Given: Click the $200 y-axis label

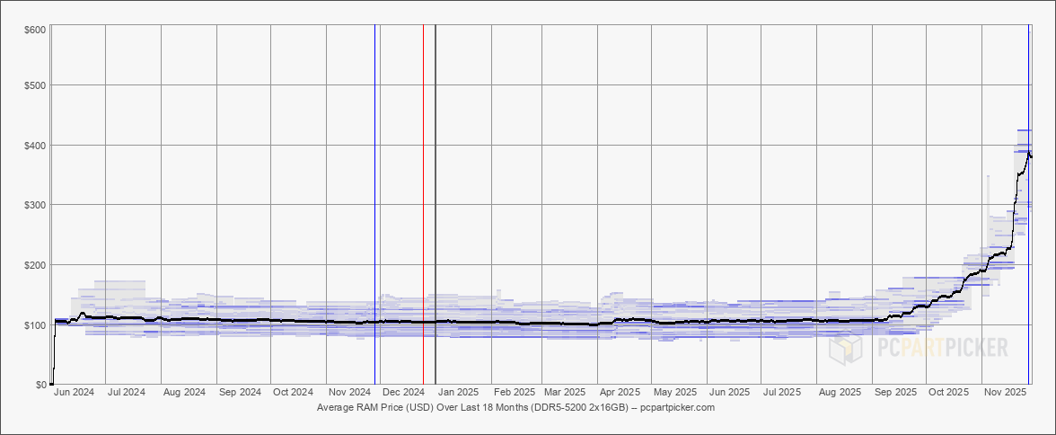Looking at the screenshot, I should [x=35, y=265].
